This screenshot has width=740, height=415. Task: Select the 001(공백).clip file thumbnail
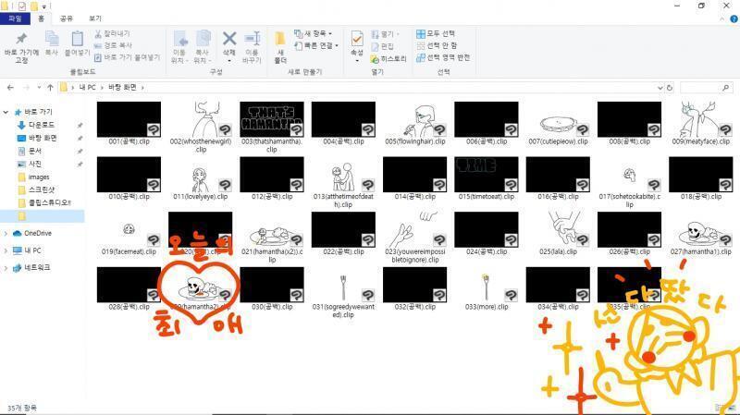129,119
